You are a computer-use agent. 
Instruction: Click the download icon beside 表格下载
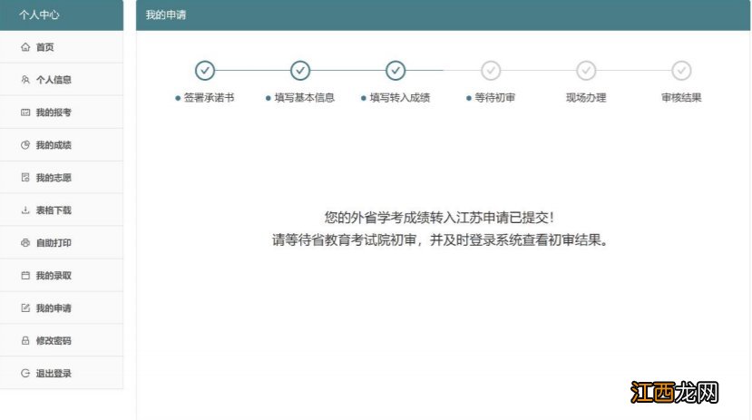pos(25,210)
